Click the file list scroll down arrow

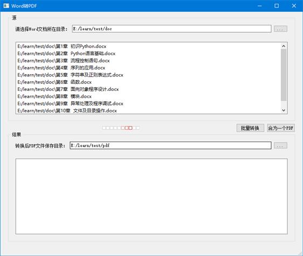(x=284, y=110)
